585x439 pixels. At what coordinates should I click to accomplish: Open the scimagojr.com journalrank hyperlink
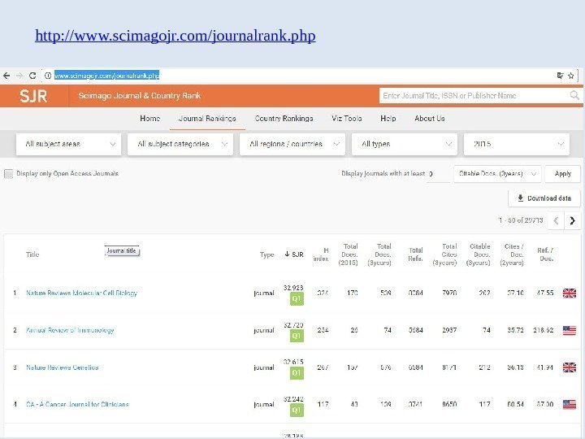pyautogui.click(x=175, y=36)
